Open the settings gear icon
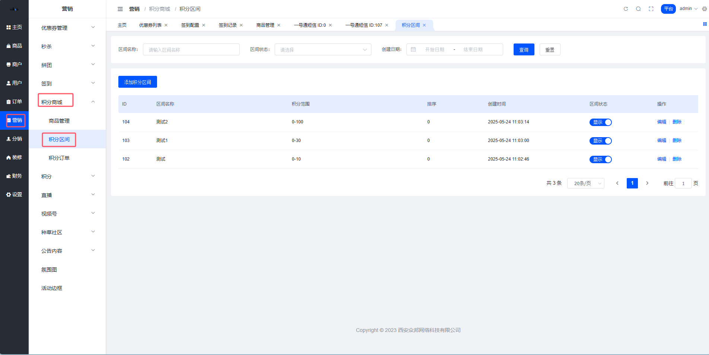709x355 pixels. 704,9
